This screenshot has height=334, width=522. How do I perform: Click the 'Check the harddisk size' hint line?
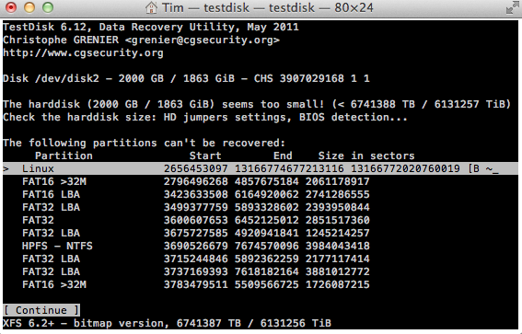coord(205,117)
